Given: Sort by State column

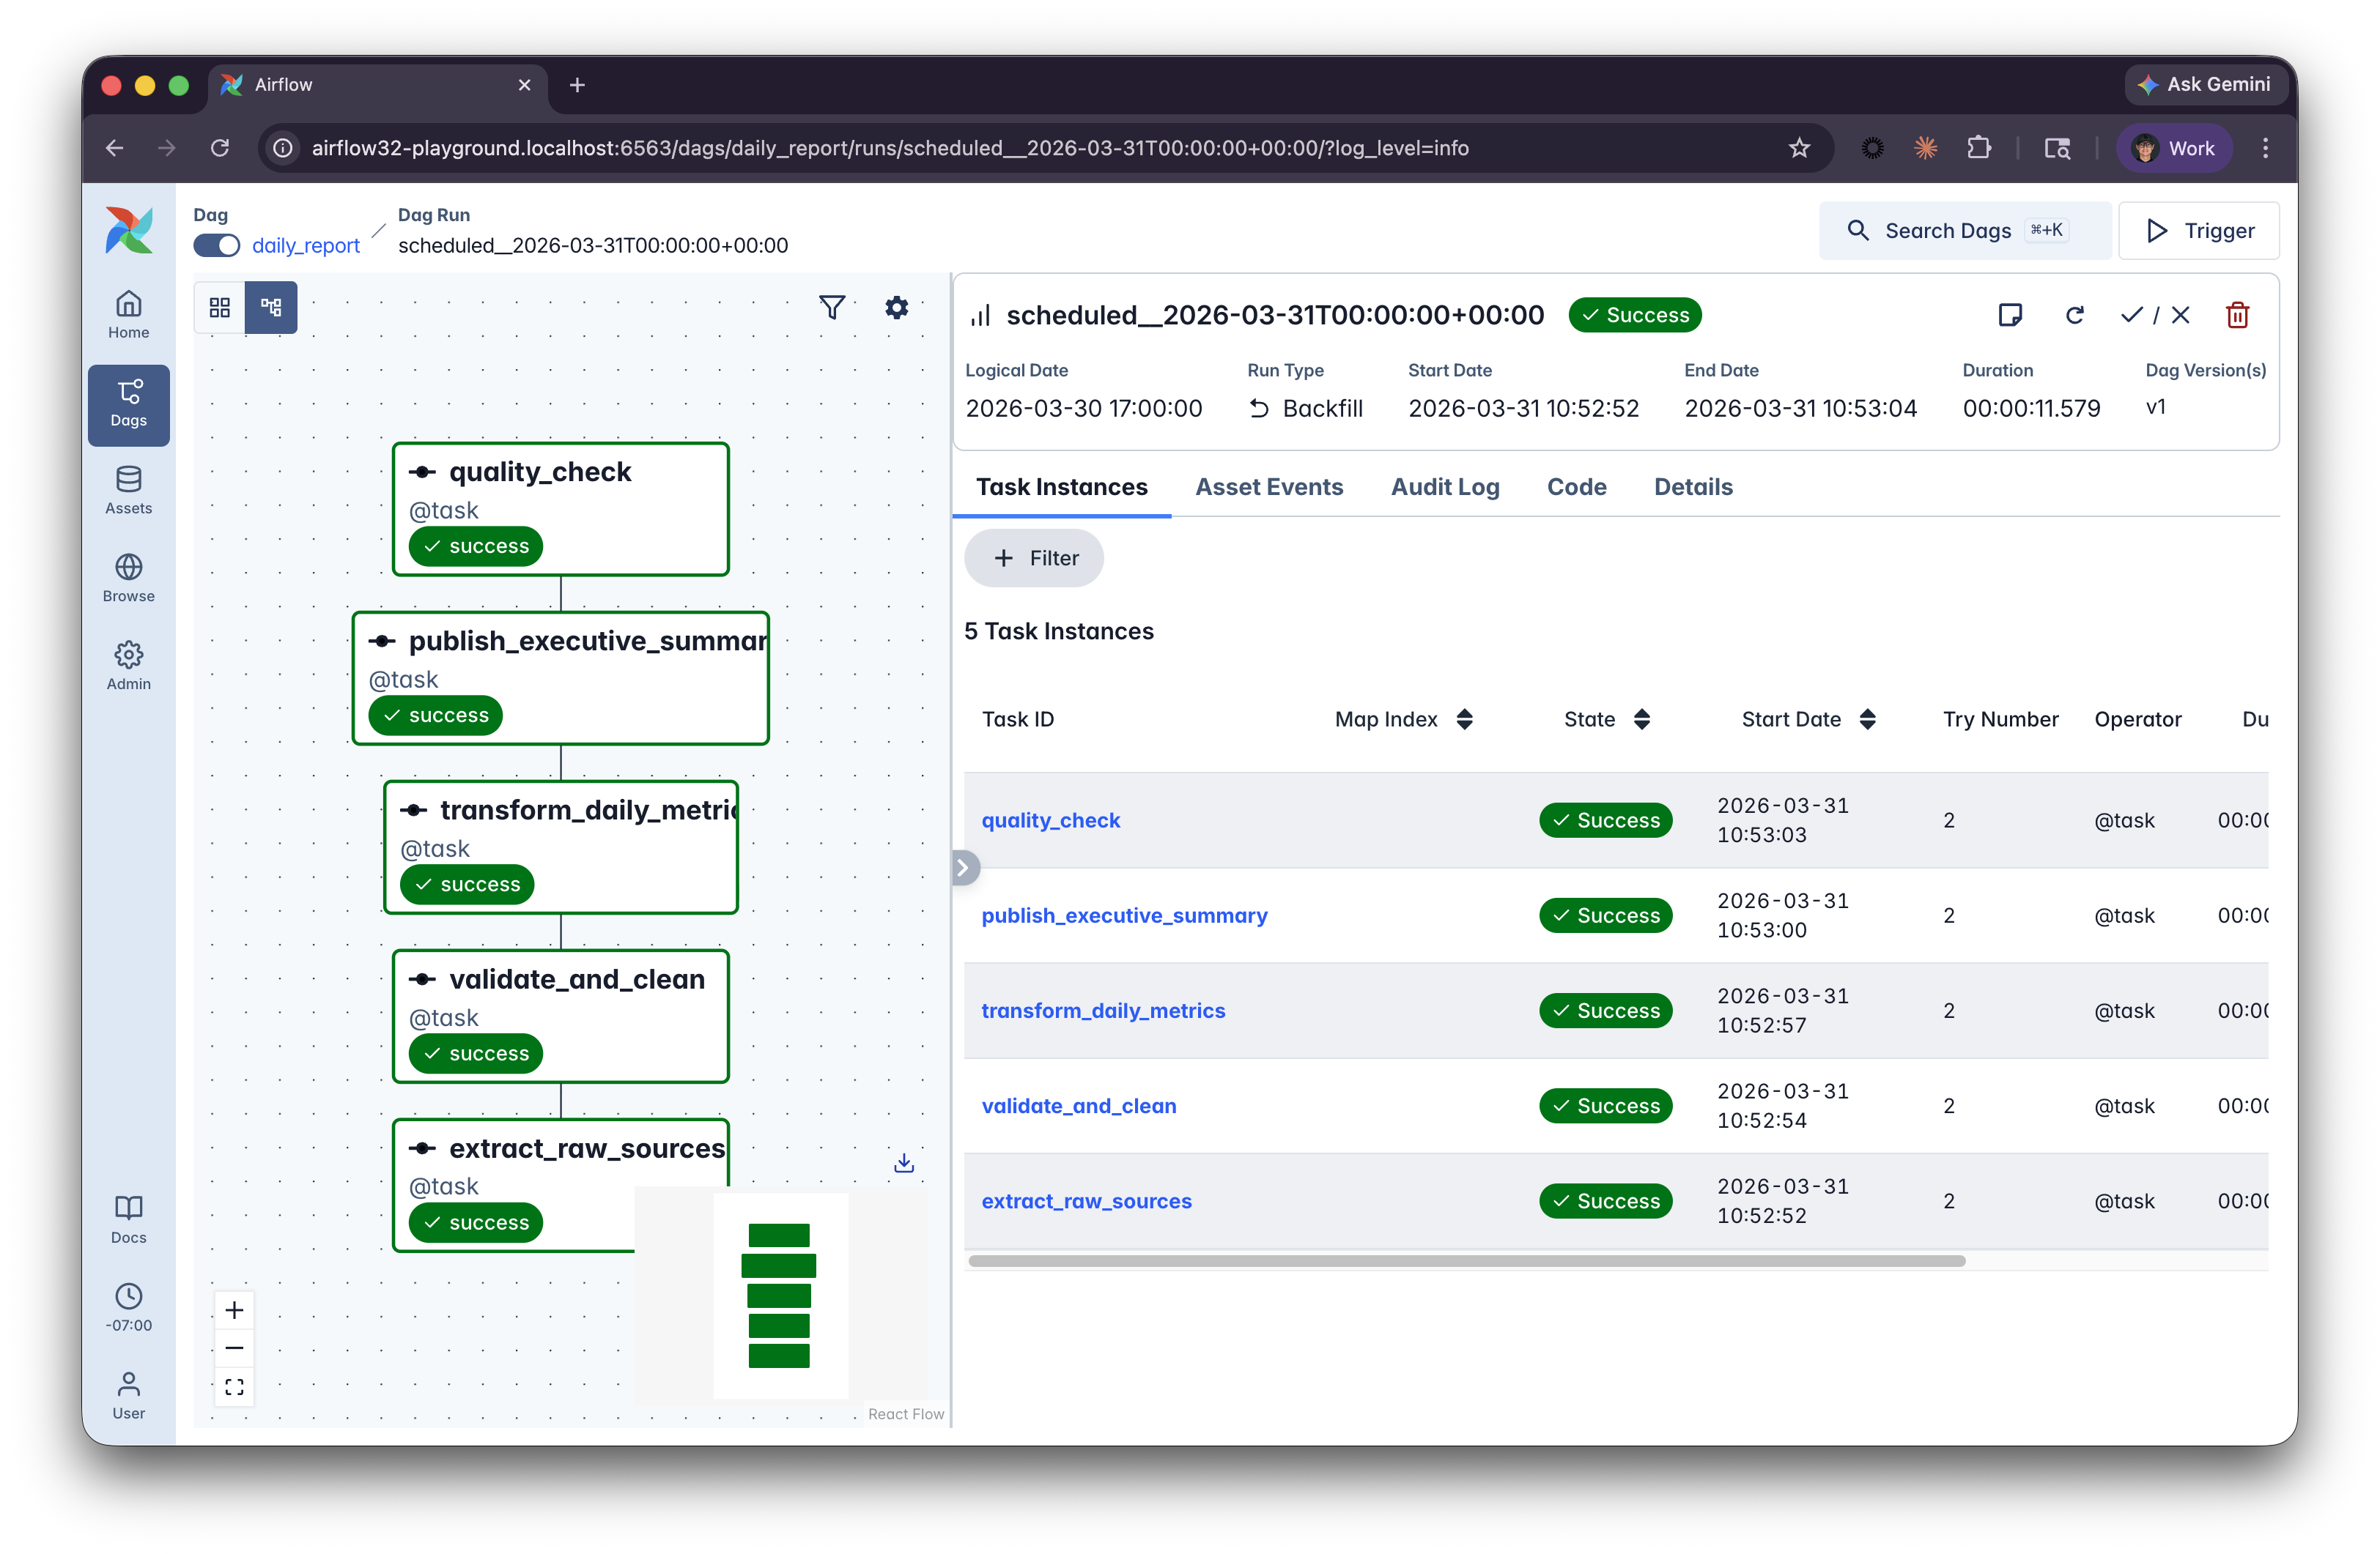Looking at the screenshot, I should (1642, 720).
